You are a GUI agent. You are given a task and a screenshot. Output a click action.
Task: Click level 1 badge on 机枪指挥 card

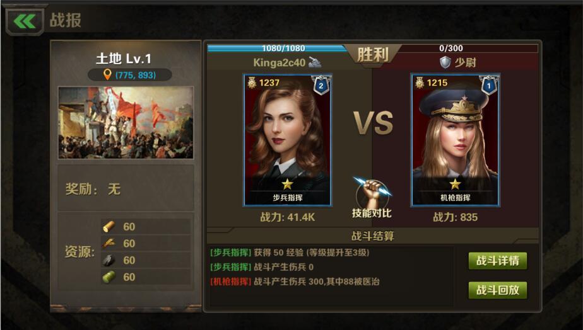coord(488,86)
